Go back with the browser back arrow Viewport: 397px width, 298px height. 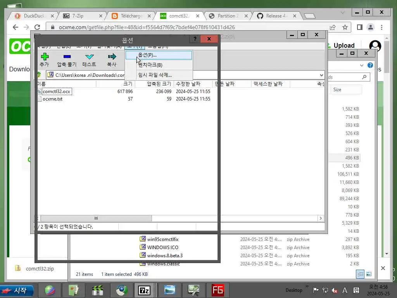tap(16, 27)
